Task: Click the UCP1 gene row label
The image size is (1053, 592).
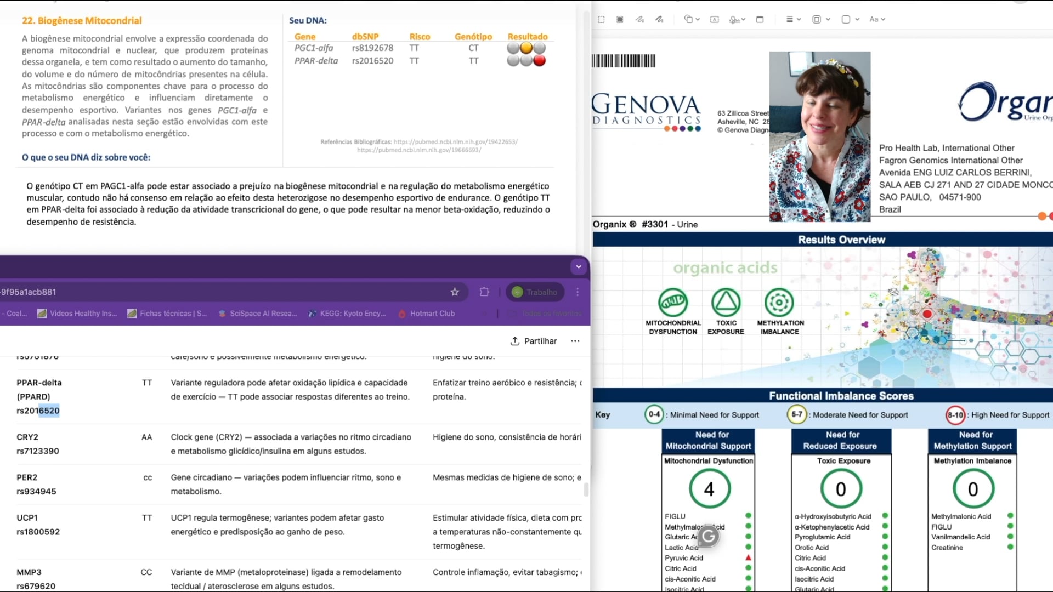Action: point(27,518)
